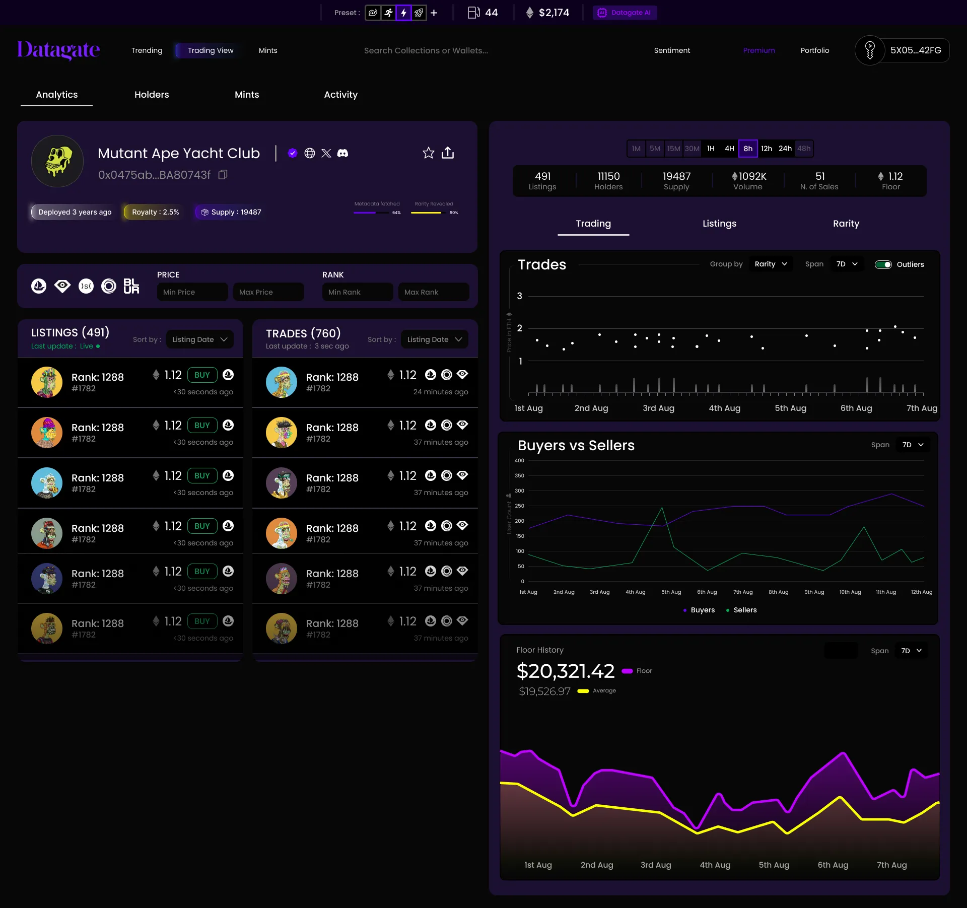The image size is (967, 908).
Task: Click OpenSea icon in first listing row
Action: pos(228,375)
